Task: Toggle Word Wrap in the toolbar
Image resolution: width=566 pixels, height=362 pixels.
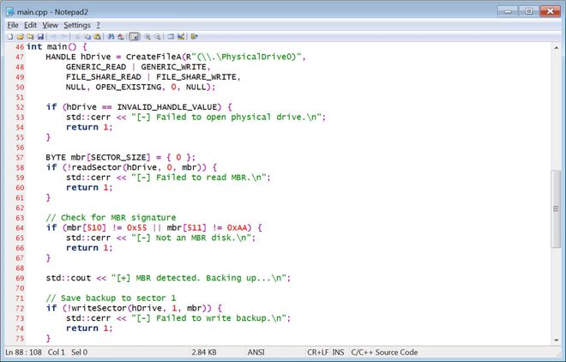Action: point(134,36)
